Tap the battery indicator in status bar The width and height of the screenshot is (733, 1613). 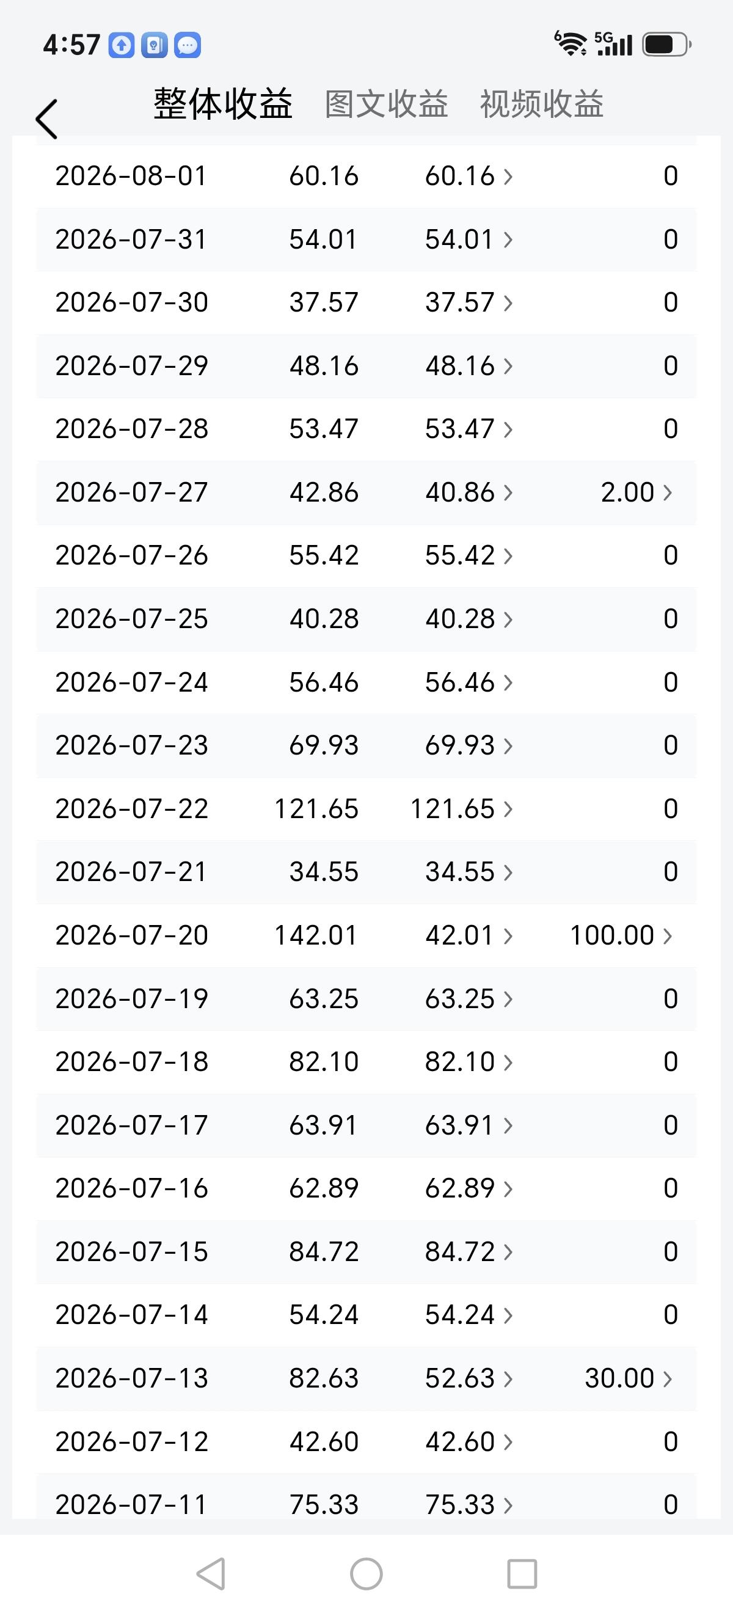[x=666, y=45]
